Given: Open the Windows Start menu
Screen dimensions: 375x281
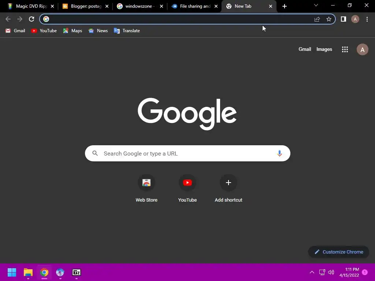Looking at the screenshot, I should 12,272.
